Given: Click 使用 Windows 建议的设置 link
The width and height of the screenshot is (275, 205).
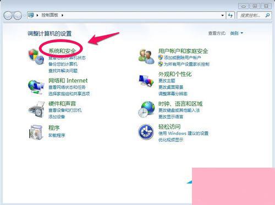Looking at the screenshot, I should (x=183, y=133).
